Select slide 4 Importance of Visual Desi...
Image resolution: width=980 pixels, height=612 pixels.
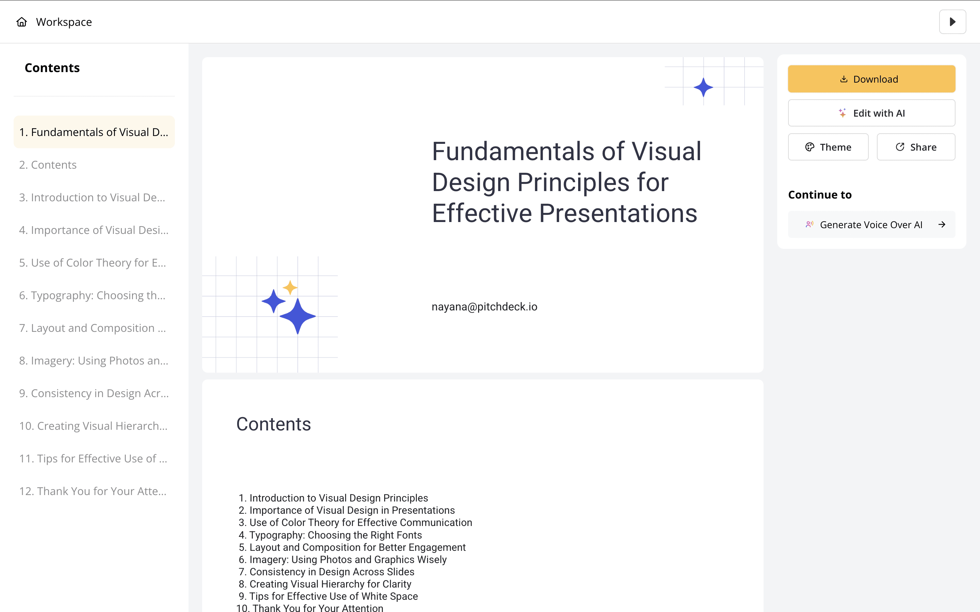point(94,230)
